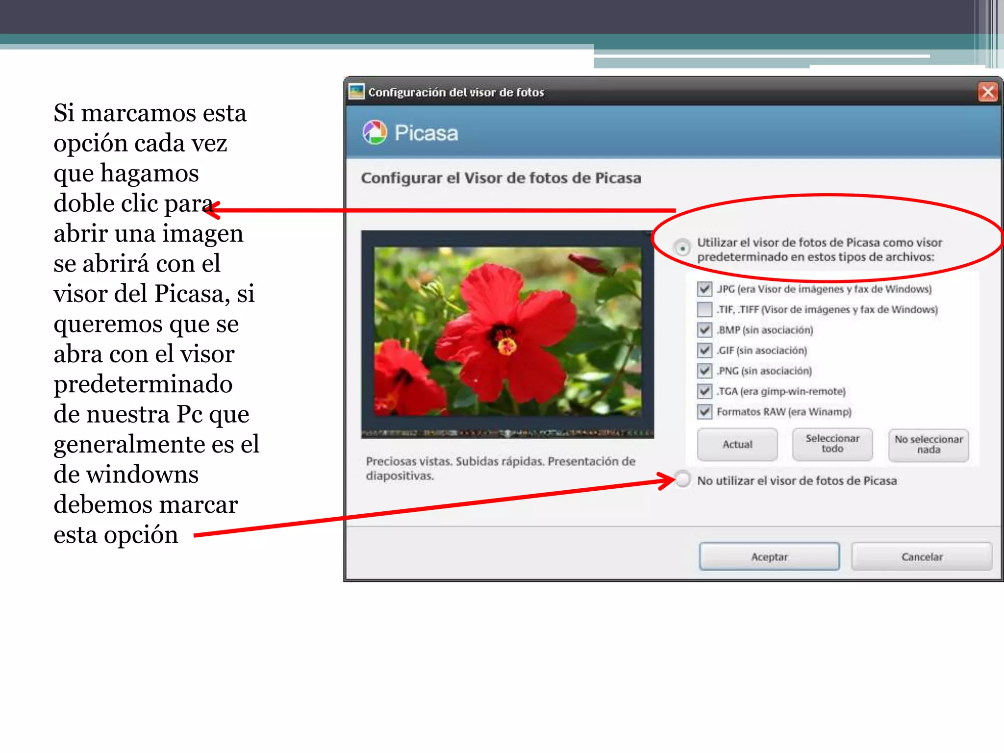Click the Picasa logo icon

click(x=375, y=132)
